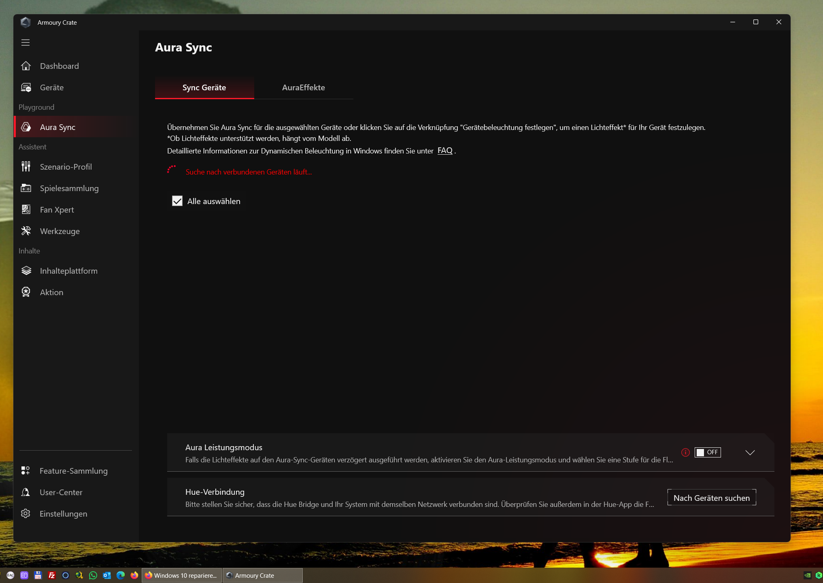Uncheck Alle auswählen

click(177, 201)
